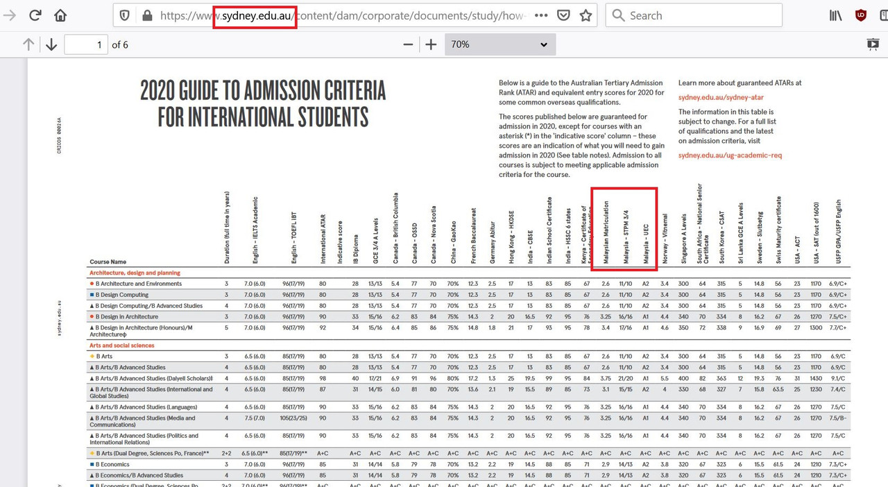Go to the browser home page
This screenshot has height=487, width=888.
click(x=61, y=15)
